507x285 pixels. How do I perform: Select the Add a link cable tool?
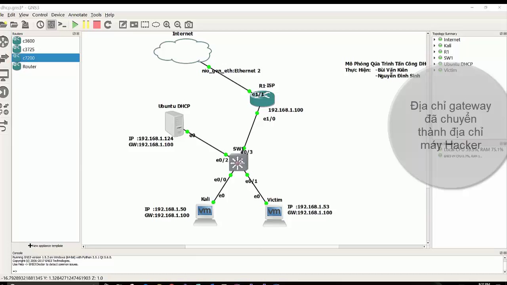point(4,126)
